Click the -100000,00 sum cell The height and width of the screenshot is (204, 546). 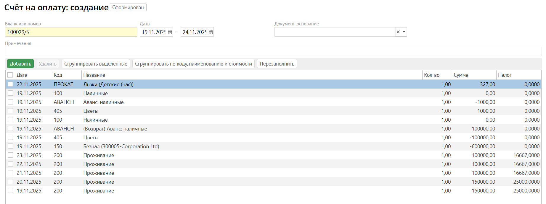pos(474,137)
